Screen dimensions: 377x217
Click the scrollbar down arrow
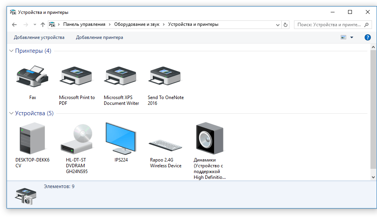pyautogui.click(x=373, y=177)
